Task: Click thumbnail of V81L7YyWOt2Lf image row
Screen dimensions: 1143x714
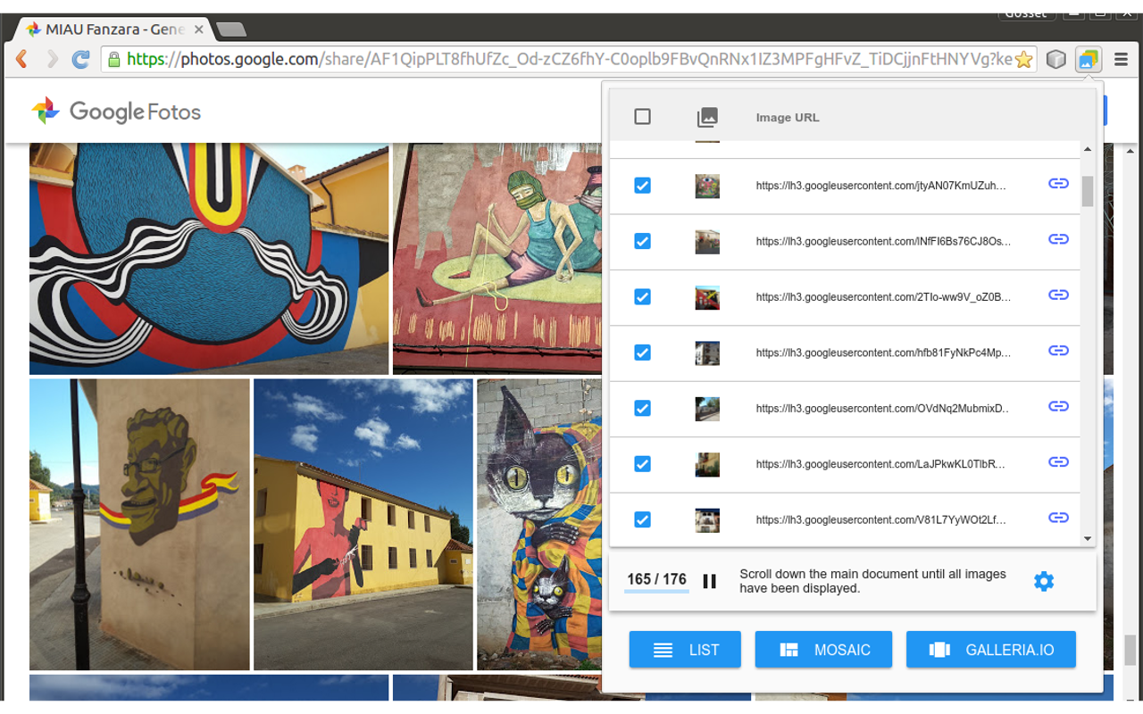Action: pyautogui.click(x=707, y=519)
